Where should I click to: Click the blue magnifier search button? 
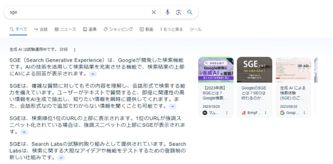click(190, 12)
